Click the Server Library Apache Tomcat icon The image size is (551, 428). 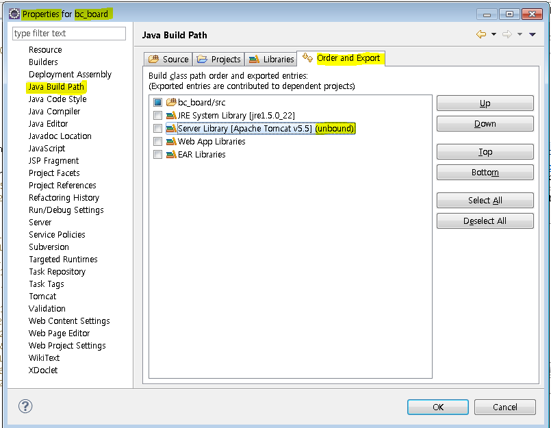pos(171,129)
